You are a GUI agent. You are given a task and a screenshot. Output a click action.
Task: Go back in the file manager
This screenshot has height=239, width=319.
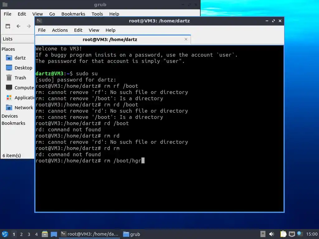(18, 26)
